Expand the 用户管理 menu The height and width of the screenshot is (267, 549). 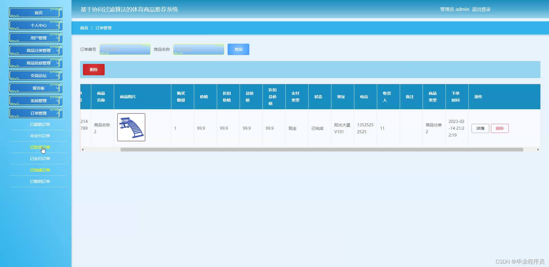pos(36,38)
